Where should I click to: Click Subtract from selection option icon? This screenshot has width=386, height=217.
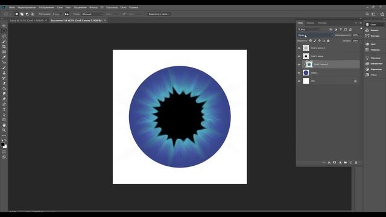pyautogui.click(x=27, y=14)
